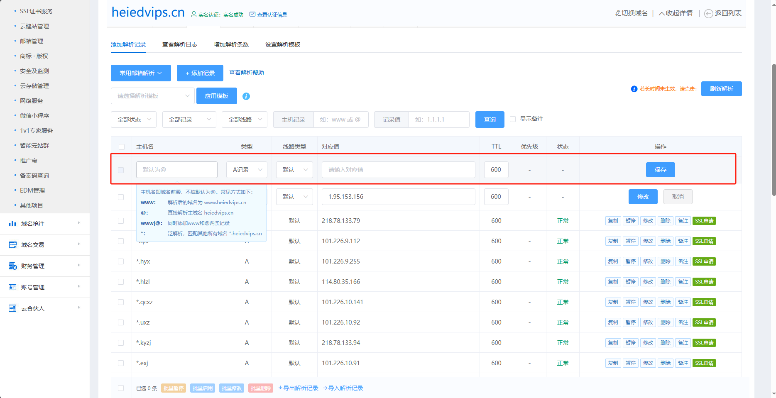Click 取消 for the 1.95.153.156 row
This screenshot has height=398, width=776.
click(x=678, y=197)
